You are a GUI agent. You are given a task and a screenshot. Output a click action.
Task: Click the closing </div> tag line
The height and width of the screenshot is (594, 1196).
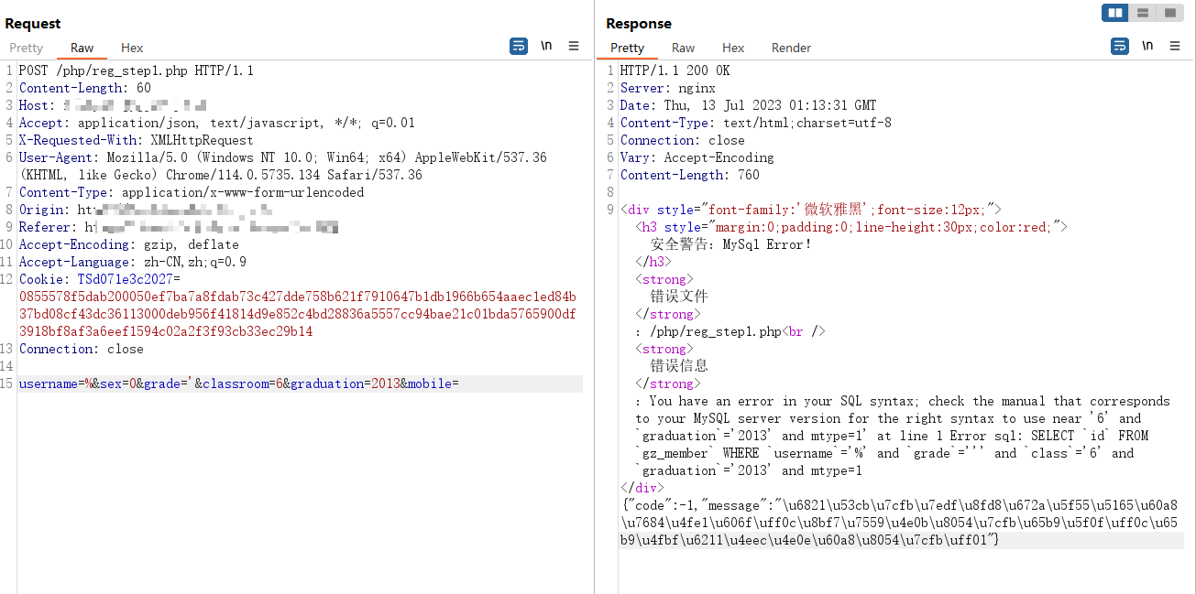(642, 488)
